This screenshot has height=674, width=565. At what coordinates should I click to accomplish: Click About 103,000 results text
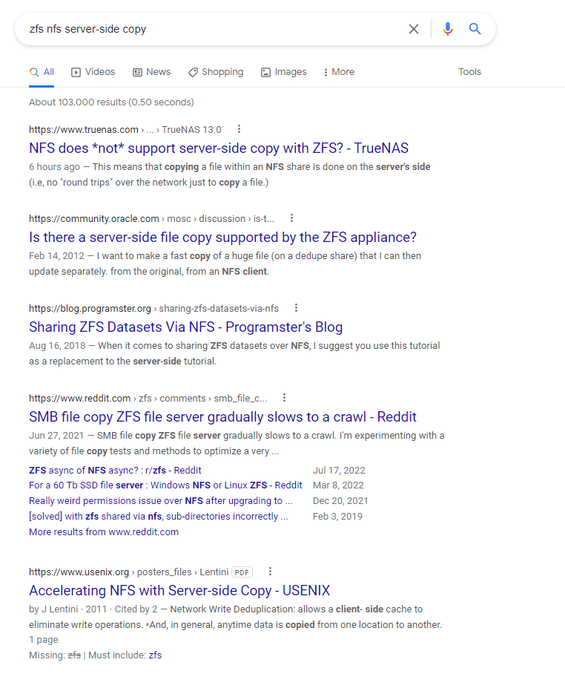point(112,102)
